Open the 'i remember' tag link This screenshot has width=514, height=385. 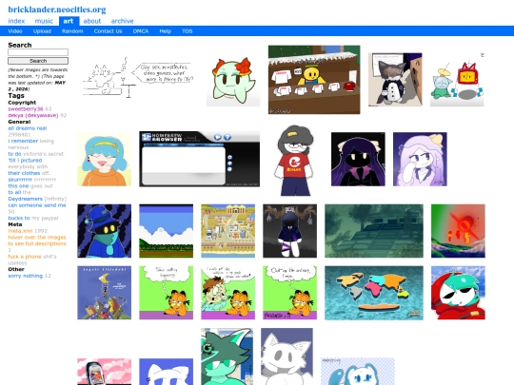click(x=23, y=141)
